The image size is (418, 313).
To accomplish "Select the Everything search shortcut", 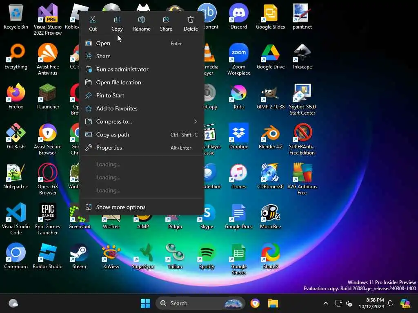I will tap(16, 56).
